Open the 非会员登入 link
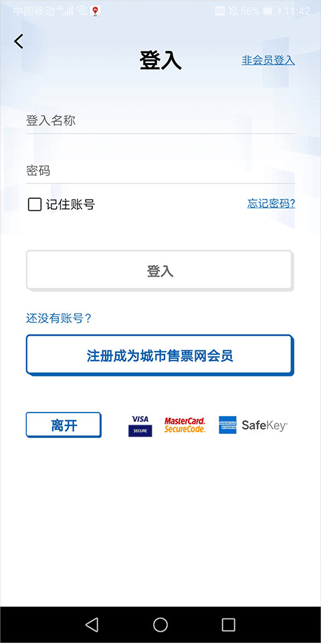Viewport: 321px width, 643px height. pyautogui.click(x=268, y=60)
